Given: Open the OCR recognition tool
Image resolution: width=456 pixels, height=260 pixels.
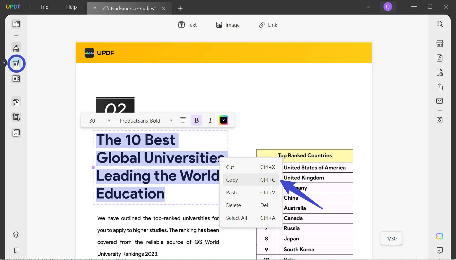Looking at the screenshot, I should pos(440,44).
